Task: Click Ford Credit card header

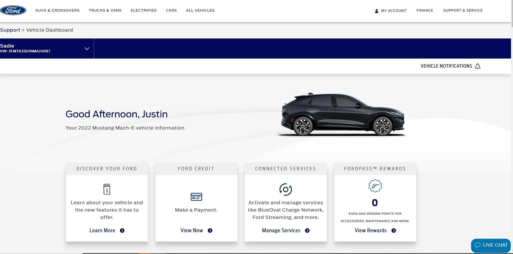Action: 196,169
